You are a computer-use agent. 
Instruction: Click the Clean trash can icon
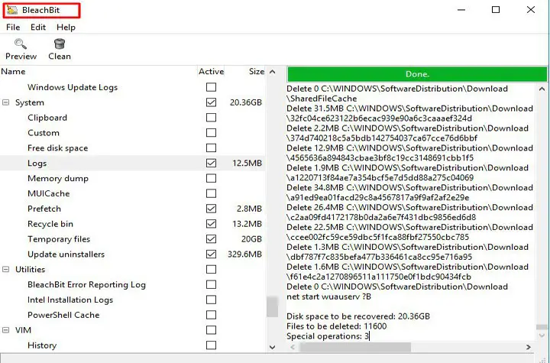pos(60,44)
